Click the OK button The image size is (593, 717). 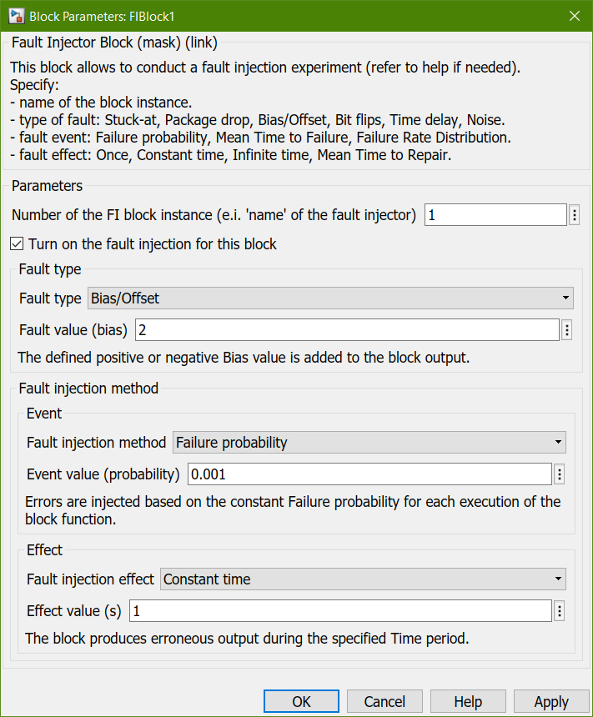click(301, 702)
